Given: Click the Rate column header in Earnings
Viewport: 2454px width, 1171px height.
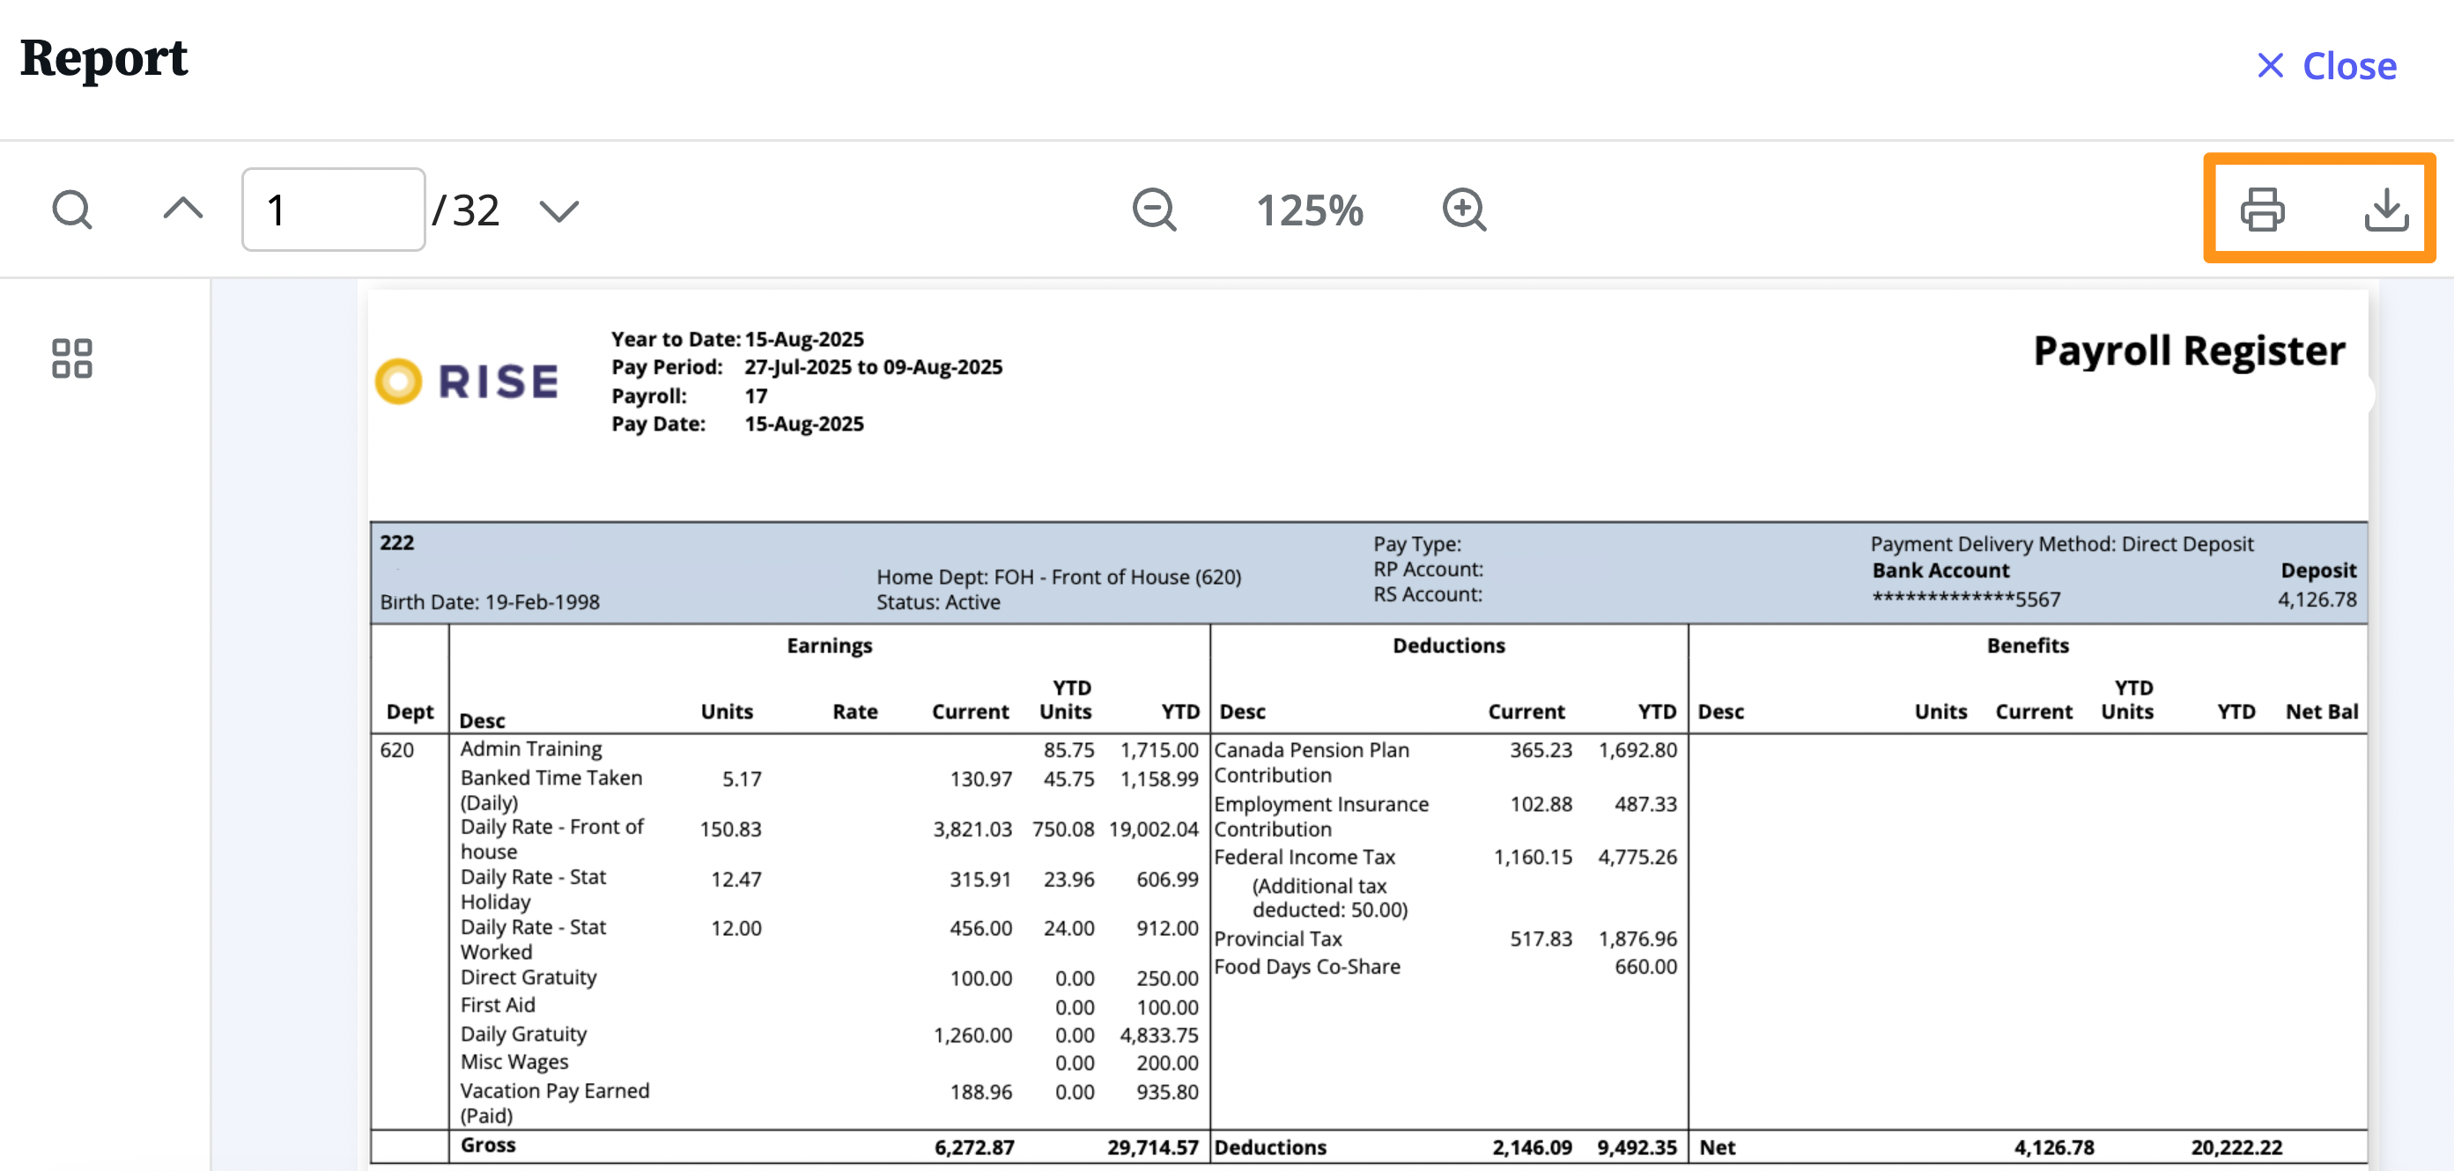Looking at the screenshot, I should tap(854, 711).
